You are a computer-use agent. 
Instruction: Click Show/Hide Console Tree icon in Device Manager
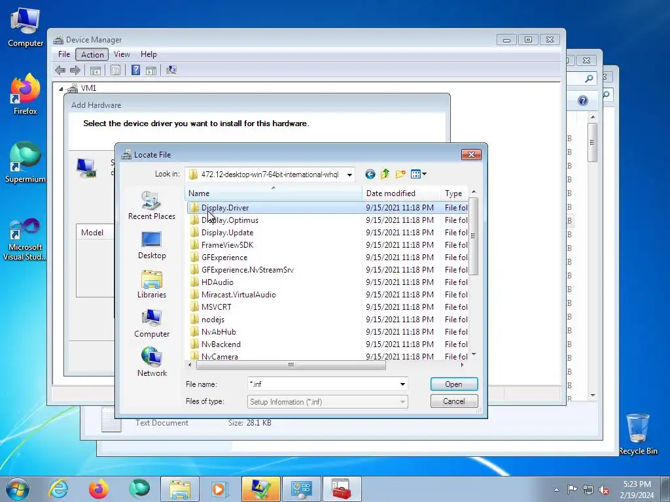coord(96,71)
